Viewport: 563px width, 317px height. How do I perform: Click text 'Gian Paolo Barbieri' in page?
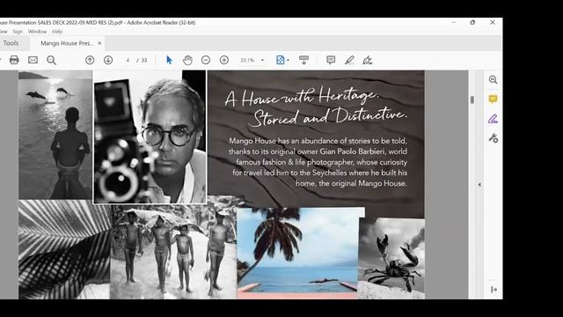point(353,151)
